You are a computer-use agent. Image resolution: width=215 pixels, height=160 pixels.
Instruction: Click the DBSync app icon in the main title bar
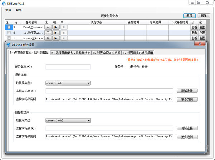pyautogui.click(x=4, y=3)
